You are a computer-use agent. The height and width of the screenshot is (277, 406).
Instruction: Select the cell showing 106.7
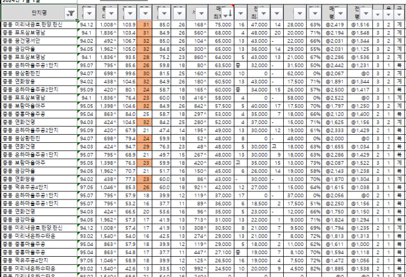[x=127, y=41]
